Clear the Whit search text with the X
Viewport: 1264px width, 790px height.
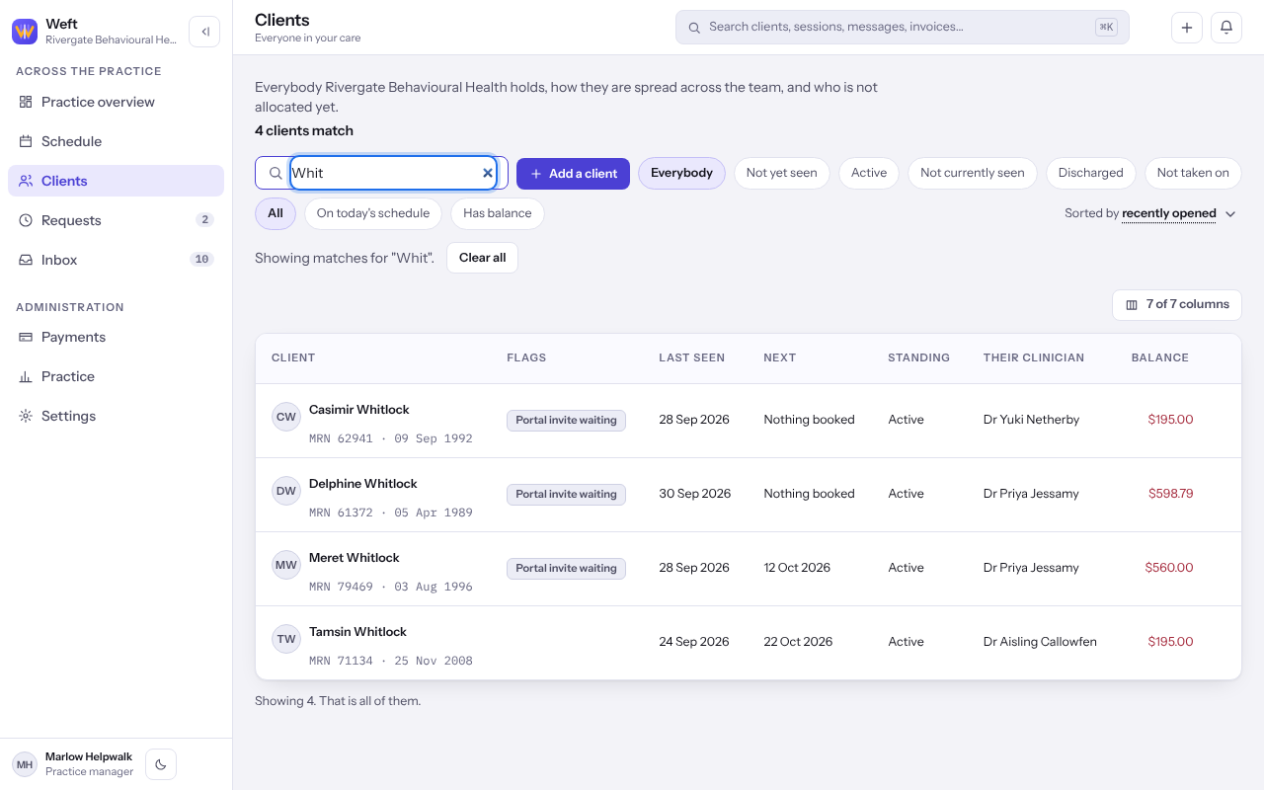[488, 173]
